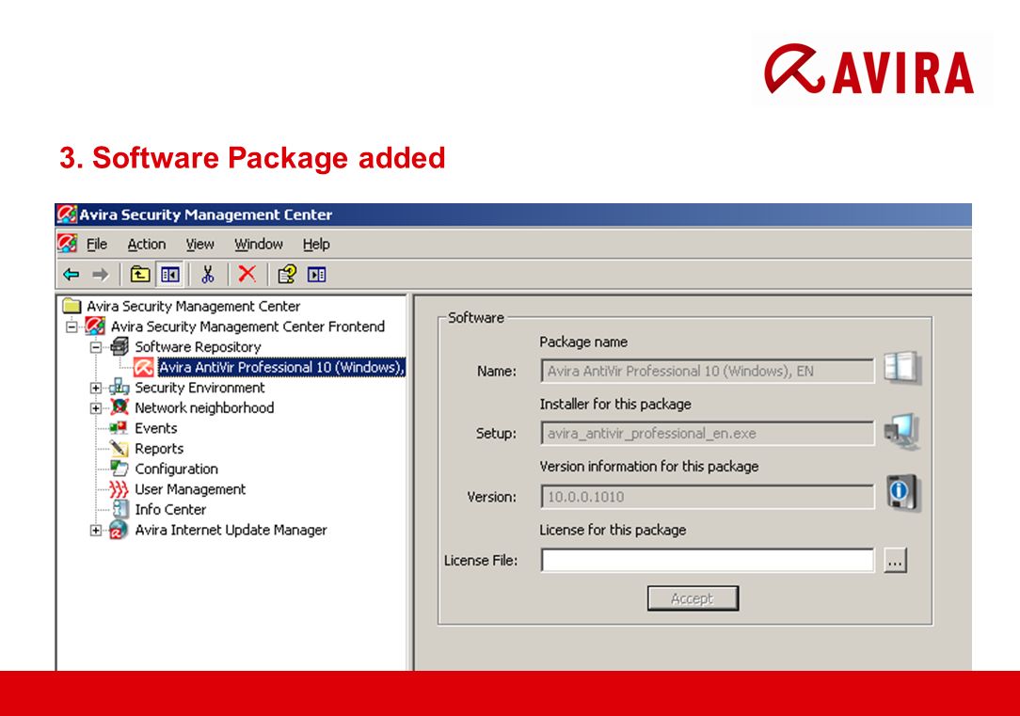1020x716 pixels.
Task: Click the Info Center icon in the tree
Action: [x=120, y=509]
